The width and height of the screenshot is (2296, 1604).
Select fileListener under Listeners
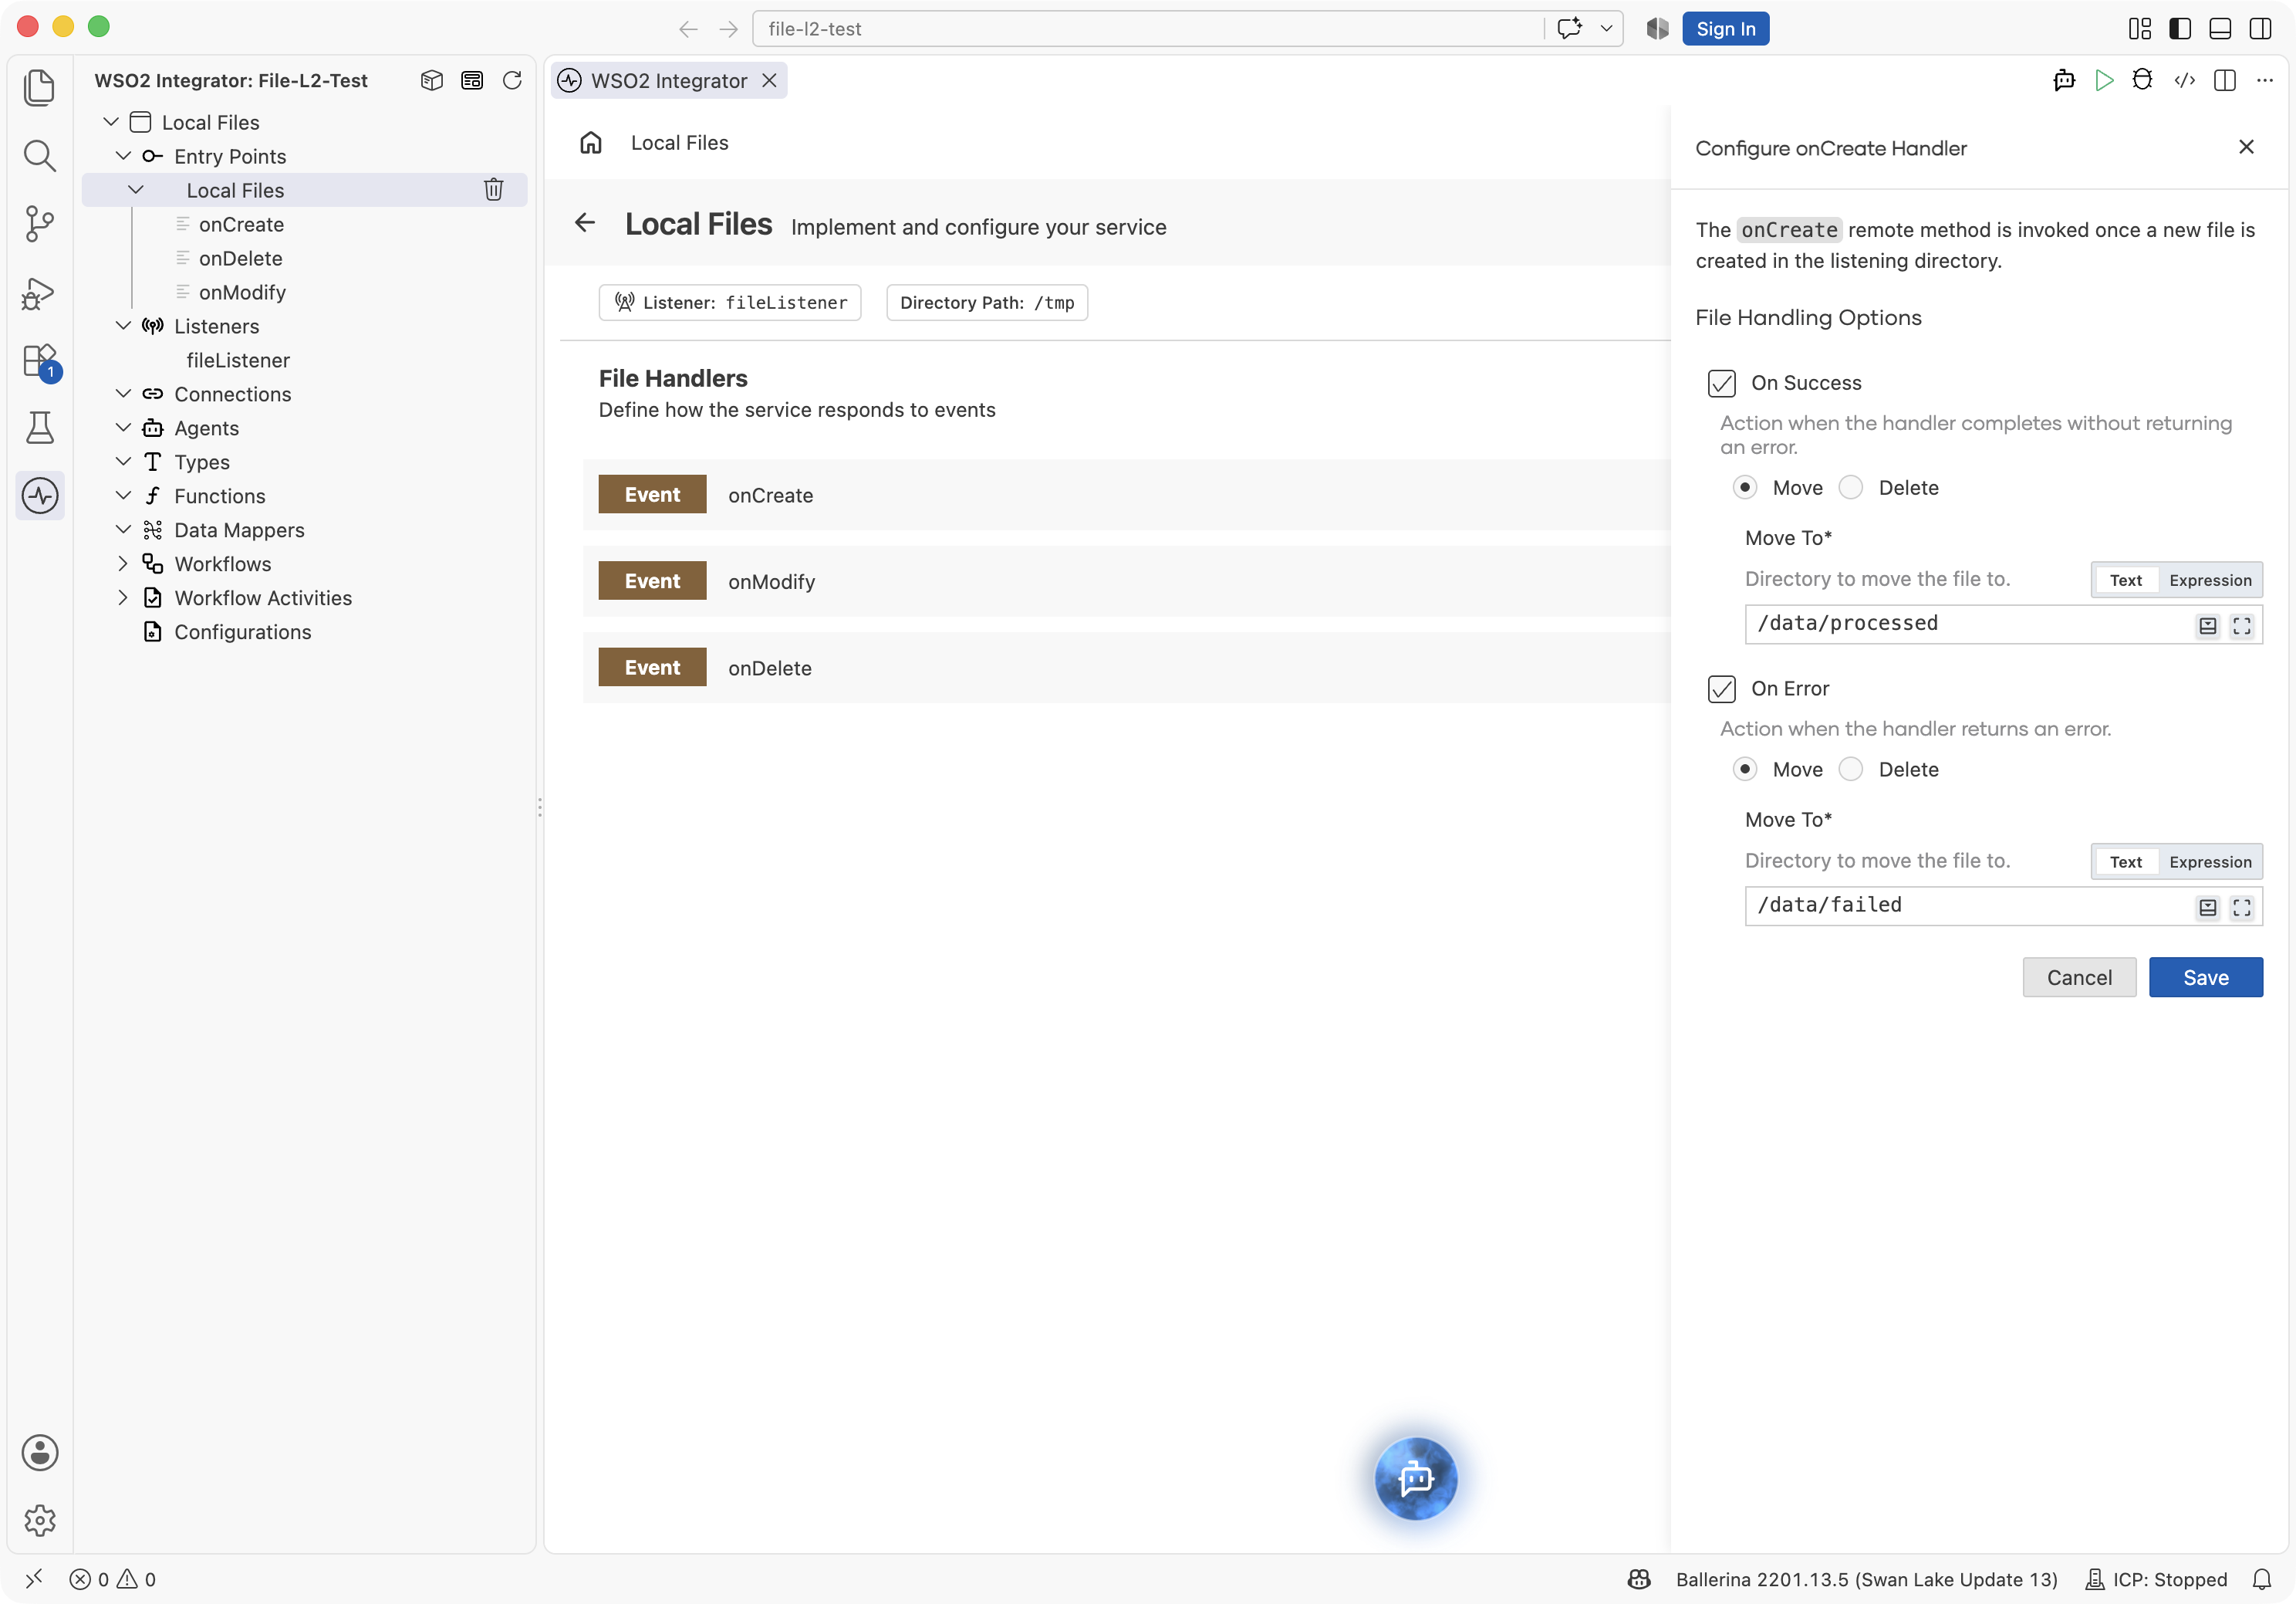tap(238, 360)
